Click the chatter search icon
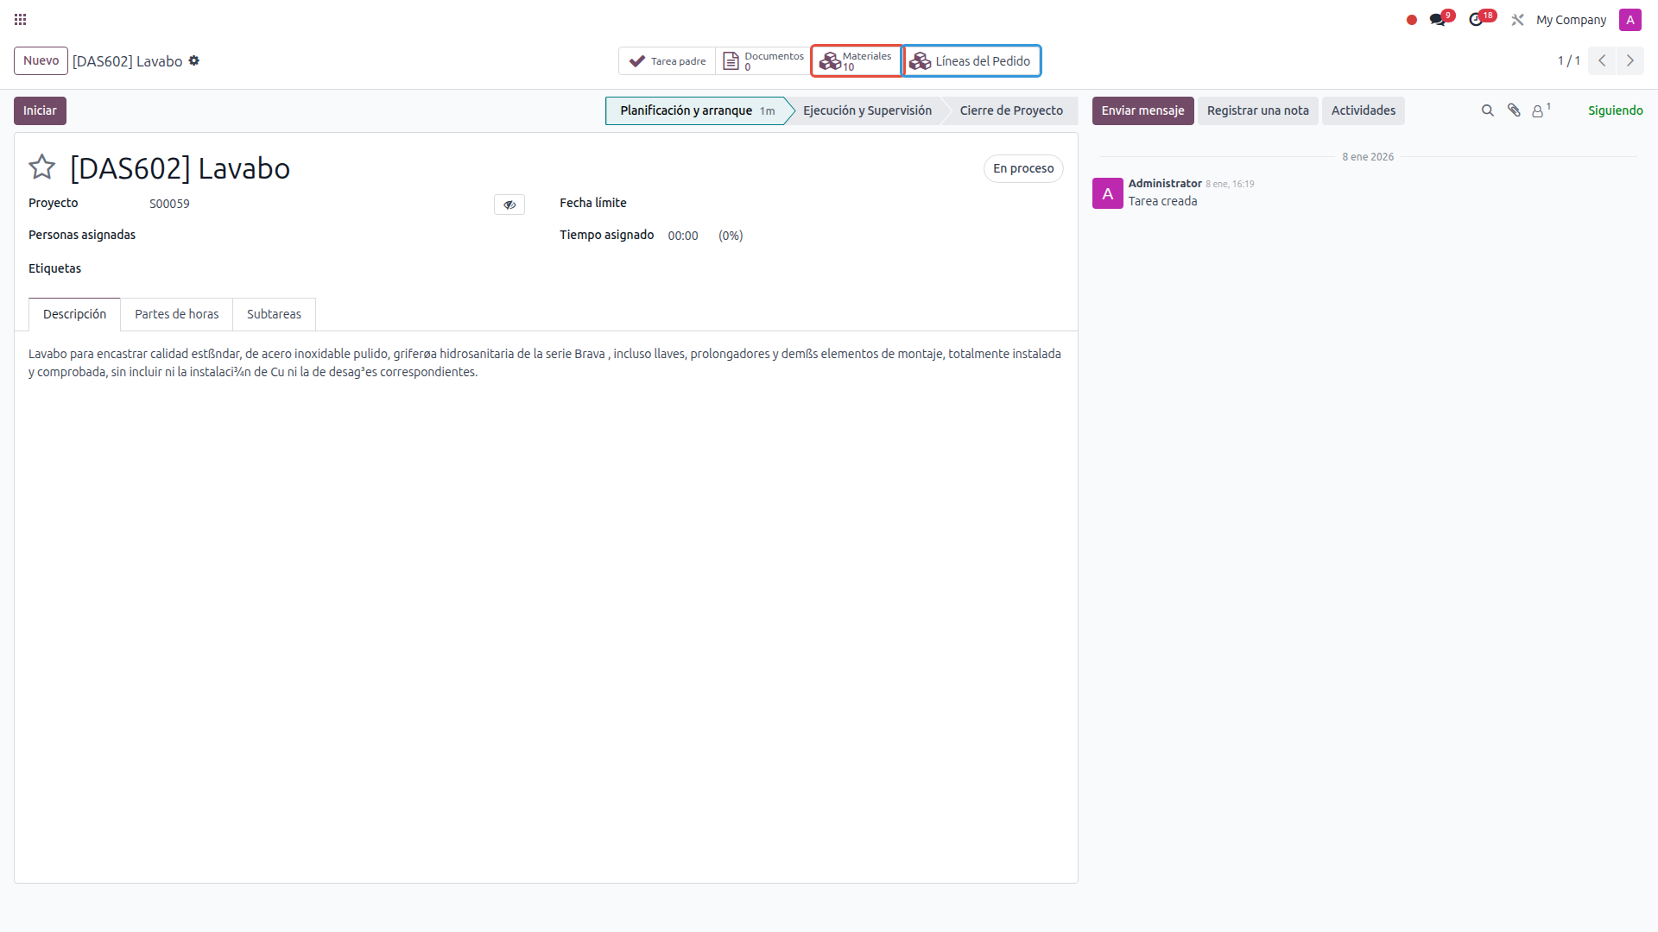 [x=1487, y=110]
